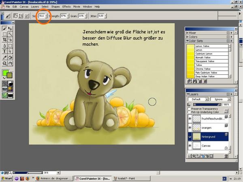This screenshot has height=182, width=243.
Task: Click color set library icon below swatches
Action: tap(190, 81)
